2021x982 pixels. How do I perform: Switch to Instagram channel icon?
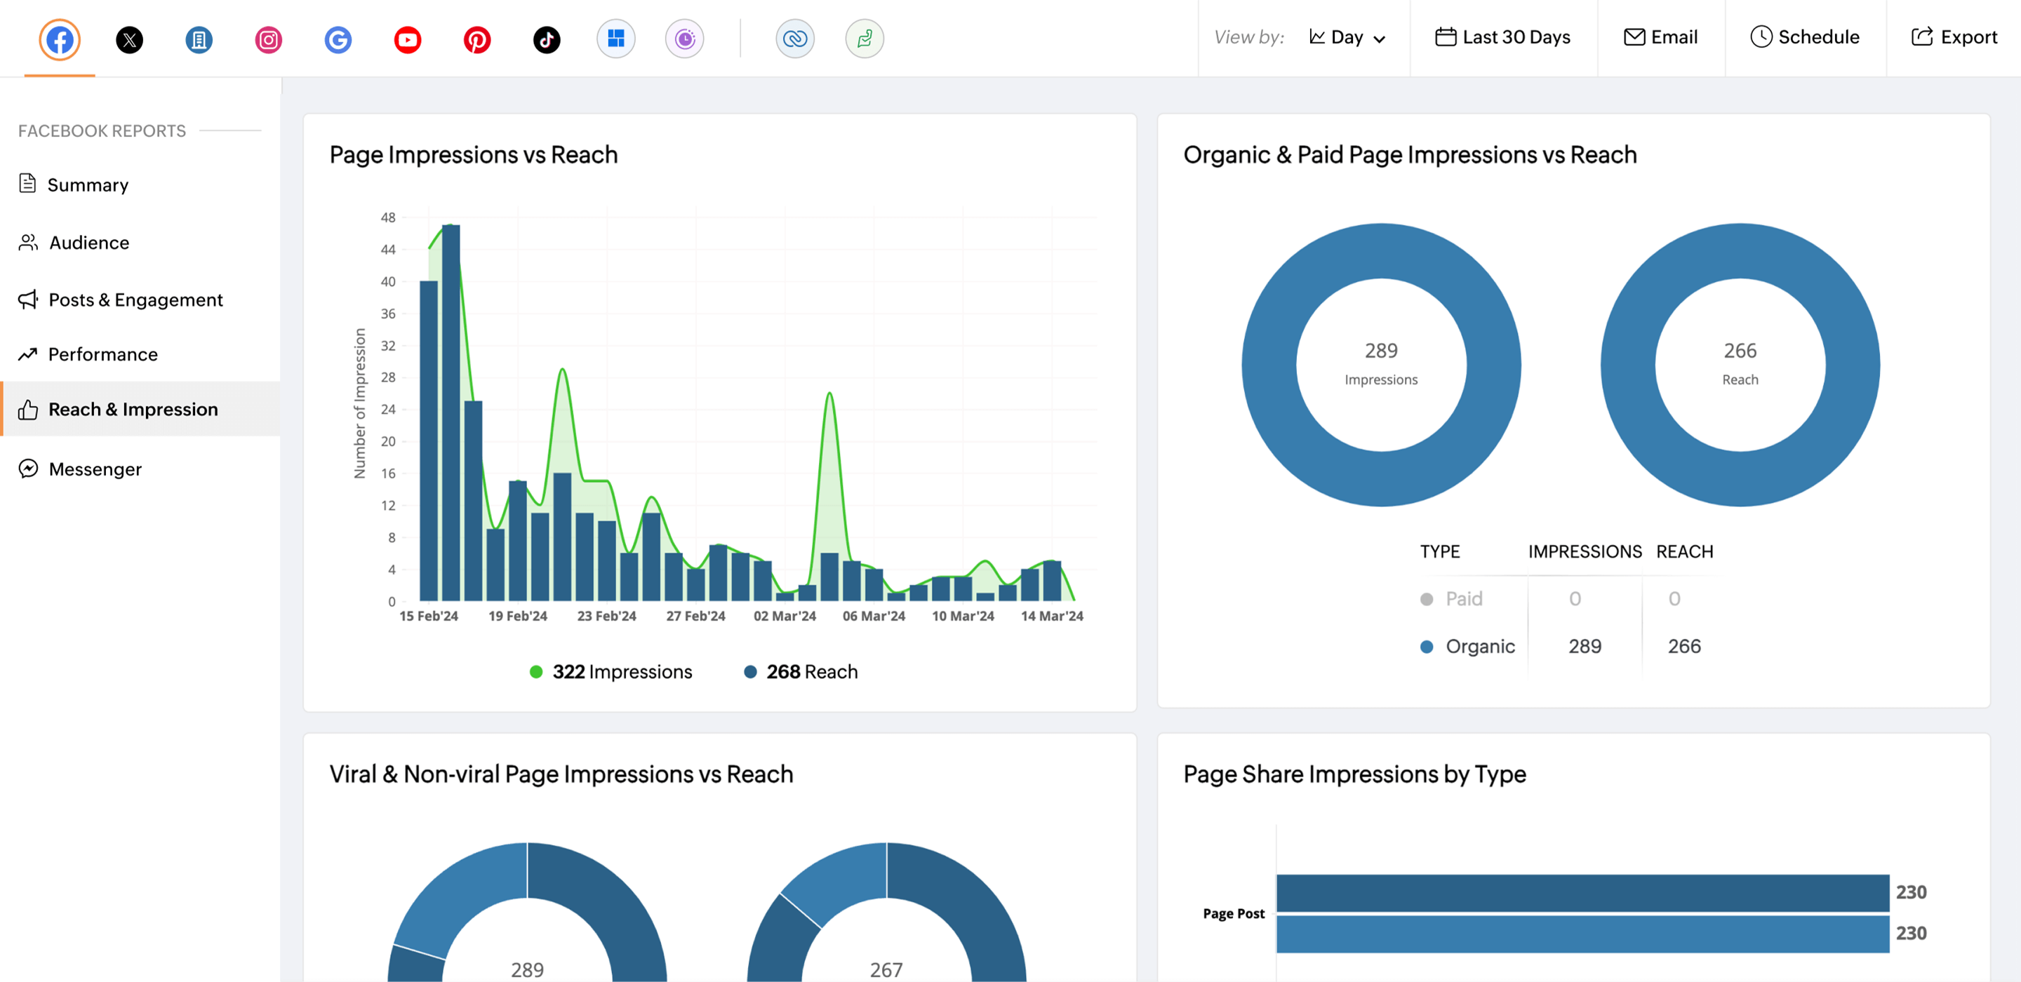pos(268,39)
